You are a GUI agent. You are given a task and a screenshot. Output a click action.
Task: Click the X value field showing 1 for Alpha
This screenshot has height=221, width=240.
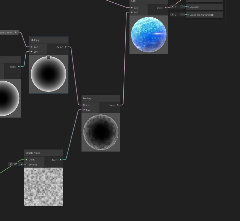click(177, 7)
